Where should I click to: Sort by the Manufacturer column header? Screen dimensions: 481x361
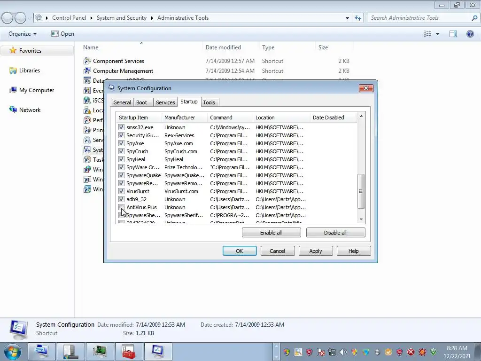click(185, 117)
